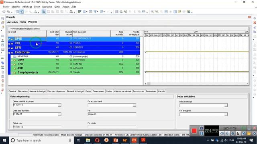
Task: Open Opera browser from the taskbar
Action: [97, 140]
